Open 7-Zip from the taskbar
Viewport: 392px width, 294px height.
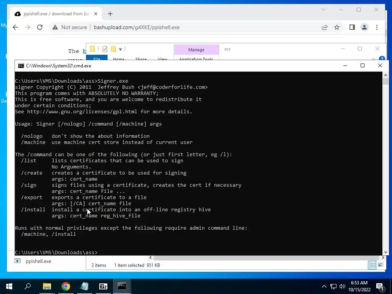tap(103, 286)
